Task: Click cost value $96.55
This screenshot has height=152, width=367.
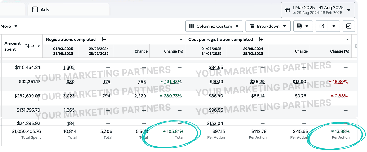Action: [x=216, y=110]
